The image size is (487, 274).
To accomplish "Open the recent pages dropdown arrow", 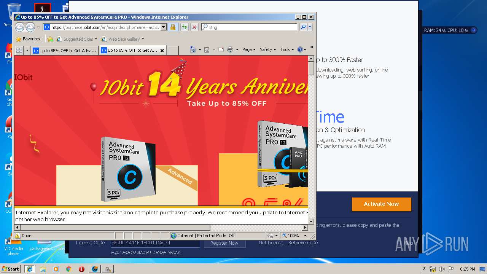I will point(38,27).
